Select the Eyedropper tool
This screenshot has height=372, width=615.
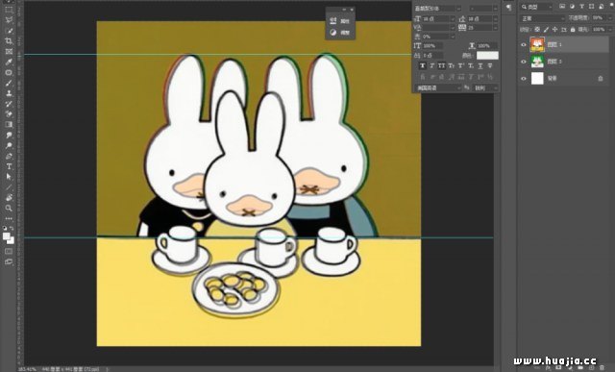tap(9, 62)
